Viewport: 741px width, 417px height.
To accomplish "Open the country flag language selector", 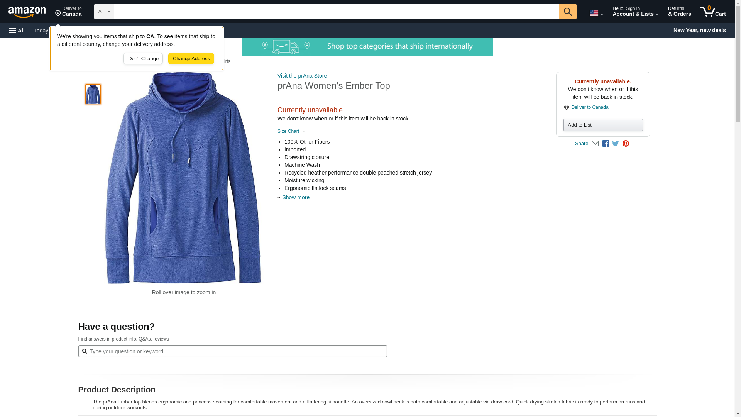I will (x=596, y=13).
